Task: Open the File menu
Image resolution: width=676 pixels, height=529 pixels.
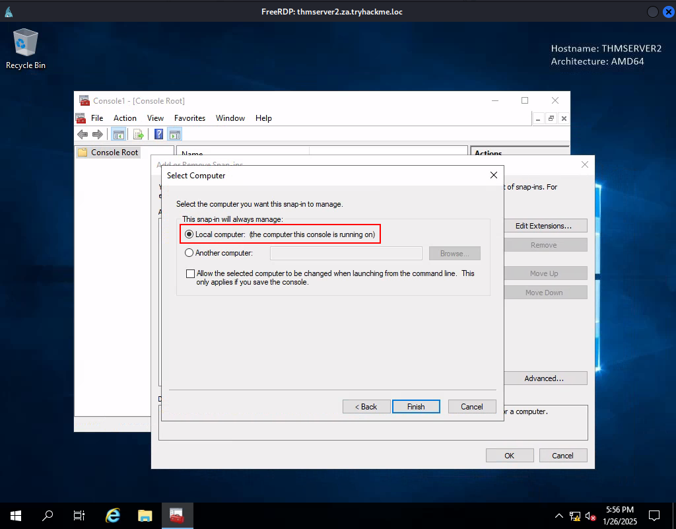Action: pyautogui.click(x=97, y=118)
